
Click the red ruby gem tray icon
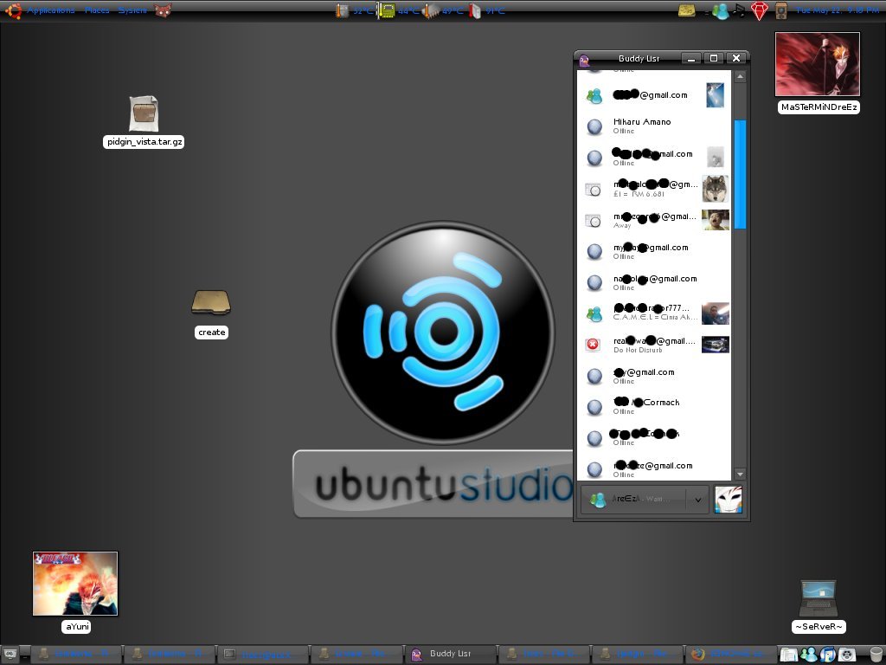pyautogui.click(x=760, y=10)
